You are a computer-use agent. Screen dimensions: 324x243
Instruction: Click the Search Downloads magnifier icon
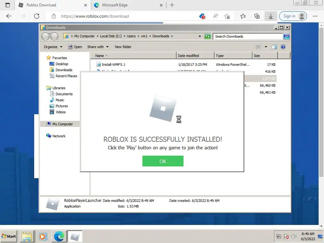286,36
